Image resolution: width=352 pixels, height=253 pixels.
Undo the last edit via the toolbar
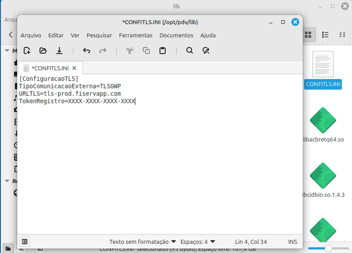pos(87,51)
